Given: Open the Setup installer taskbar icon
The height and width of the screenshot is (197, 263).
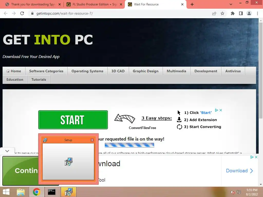Looking at the screenshot, I should point(69,192).
